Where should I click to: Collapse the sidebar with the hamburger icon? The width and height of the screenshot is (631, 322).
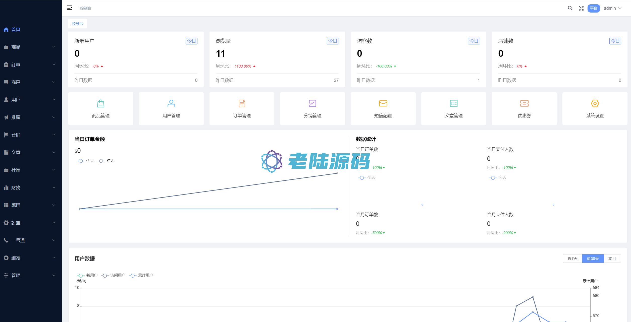(70, 8)
